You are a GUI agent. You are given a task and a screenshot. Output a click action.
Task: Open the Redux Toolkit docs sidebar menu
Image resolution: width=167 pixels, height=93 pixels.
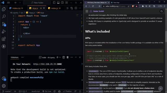point(87,11)
